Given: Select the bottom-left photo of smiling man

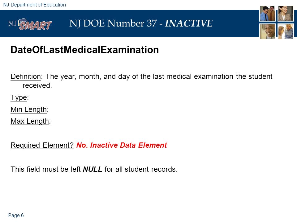Looking at the screenshot, I should [267, 31].
